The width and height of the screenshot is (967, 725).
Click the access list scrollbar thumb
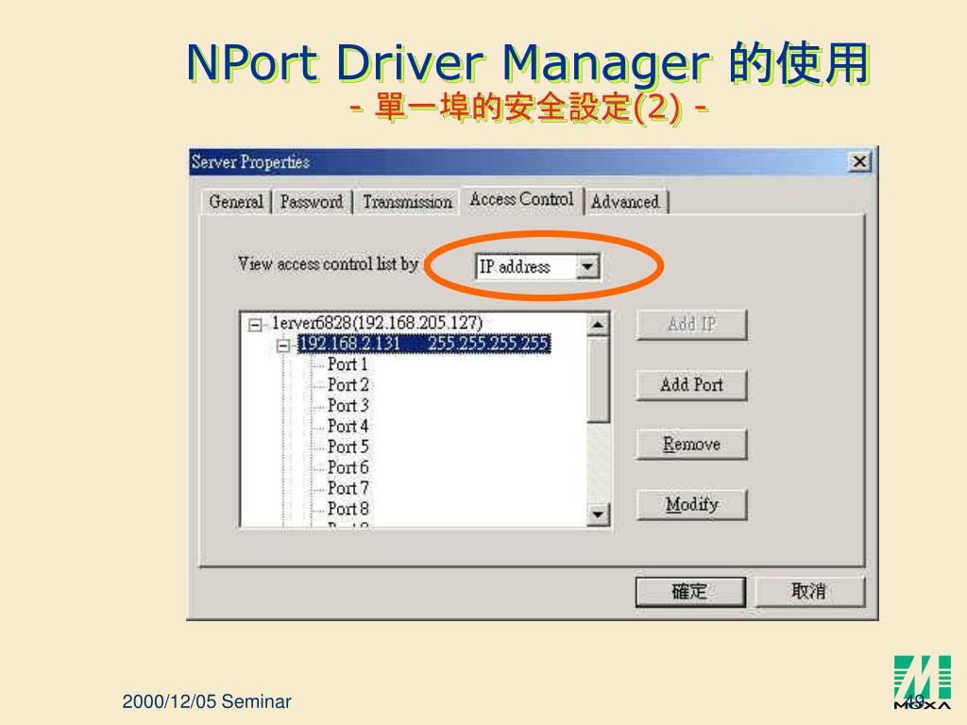(598, 379)
